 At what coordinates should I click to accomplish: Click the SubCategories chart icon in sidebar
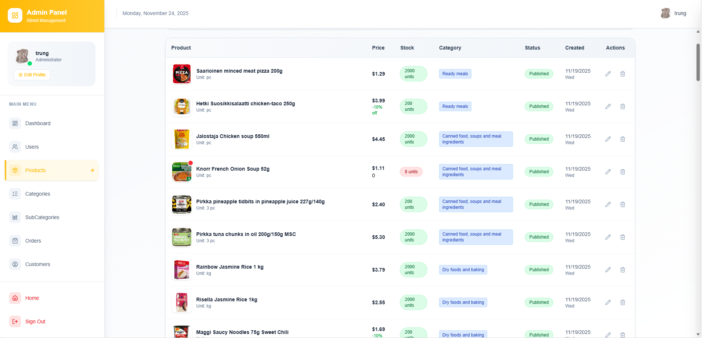point(15,217)
